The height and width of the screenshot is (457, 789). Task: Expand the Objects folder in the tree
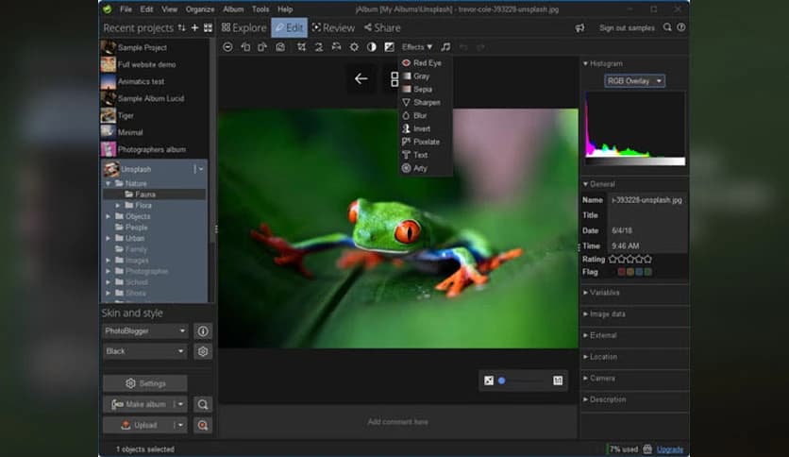pyautogui.click(x=109, y=216)
